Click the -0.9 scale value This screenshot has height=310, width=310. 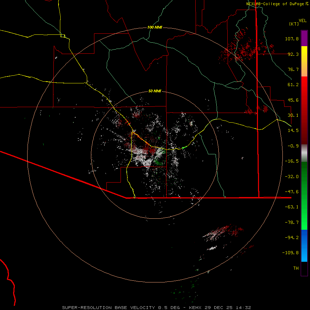tap(294, 146)
